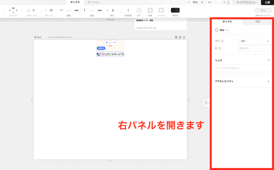Click the add collaborator plus icon
The width and height of the screenshot is (274, 170).
pos(224,2)
